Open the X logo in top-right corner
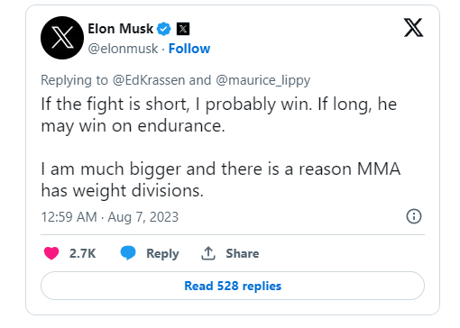 tap(413, 28)
